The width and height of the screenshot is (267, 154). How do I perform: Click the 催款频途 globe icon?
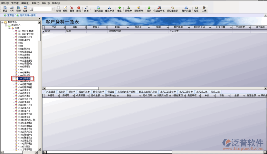[98, 8]
